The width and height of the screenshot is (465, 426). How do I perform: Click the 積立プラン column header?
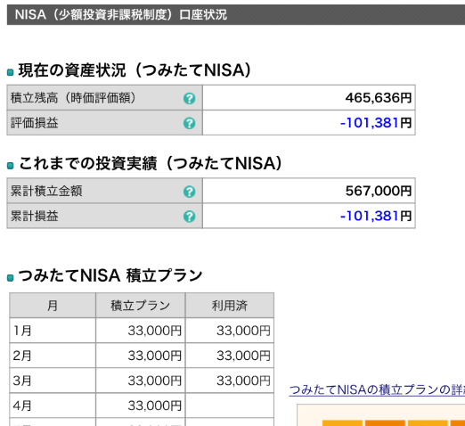tap(141, 306)
